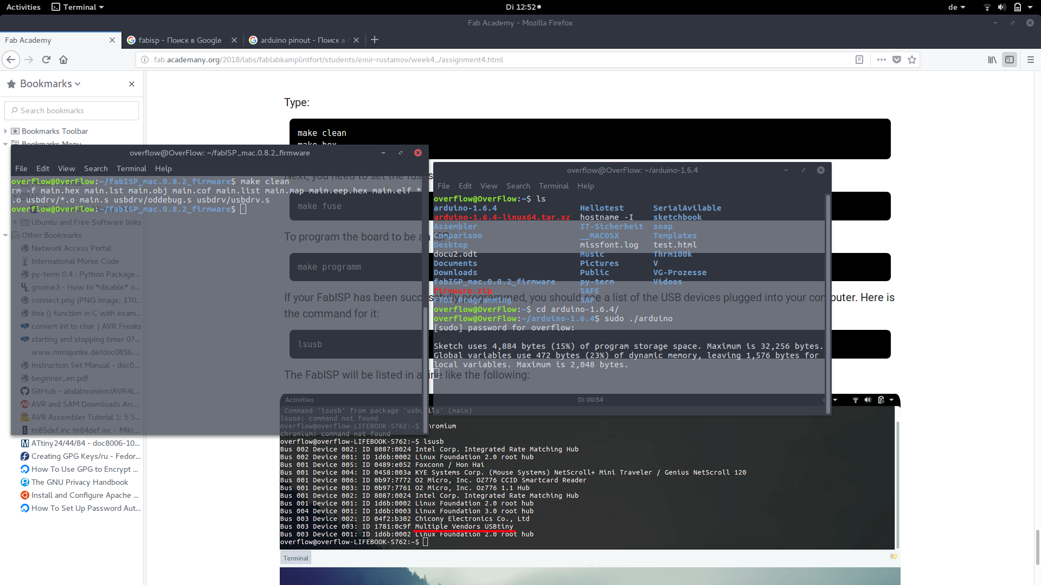Click Activities in the top bar
This screenshot has height=585, width=1041.
pyautogui.click(x=23, y=7)
